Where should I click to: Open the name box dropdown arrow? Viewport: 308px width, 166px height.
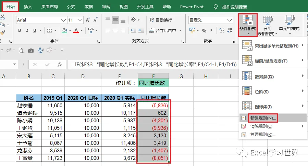coord(14,64)
